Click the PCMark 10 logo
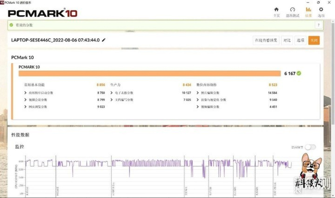Viewport: 335px width, 198px height. tap(43, 13)
